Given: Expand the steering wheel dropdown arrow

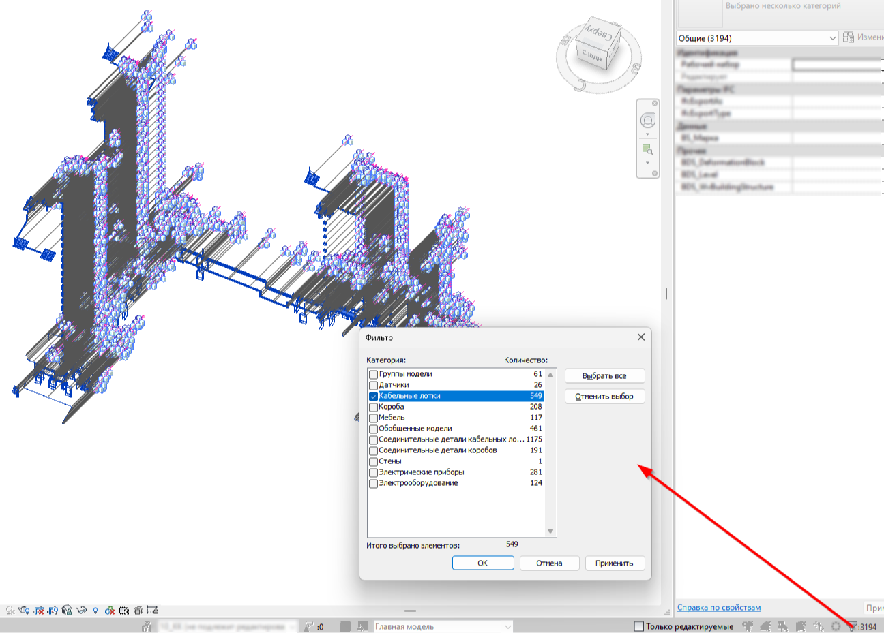Looking at the screenshot, I should (x=647, y=134).
